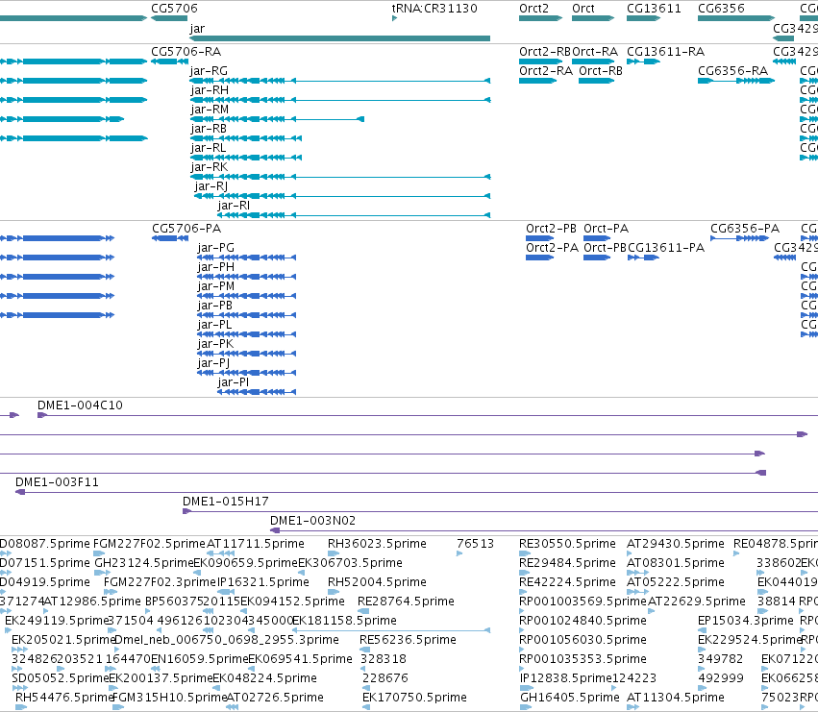Click the tRNA:CR31130 gene label

click(x=434, y=9)
